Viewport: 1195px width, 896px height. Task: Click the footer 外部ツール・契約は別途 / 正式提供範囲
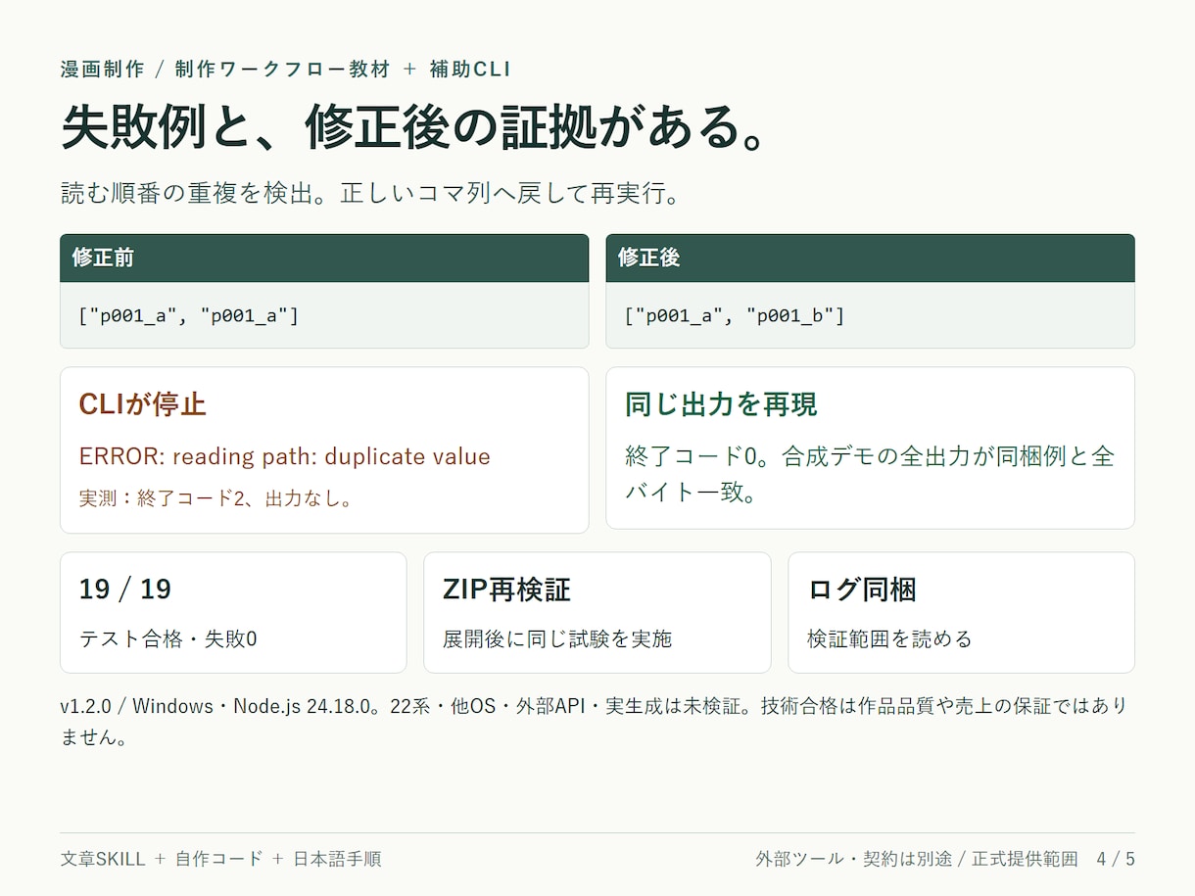[916, 859]
